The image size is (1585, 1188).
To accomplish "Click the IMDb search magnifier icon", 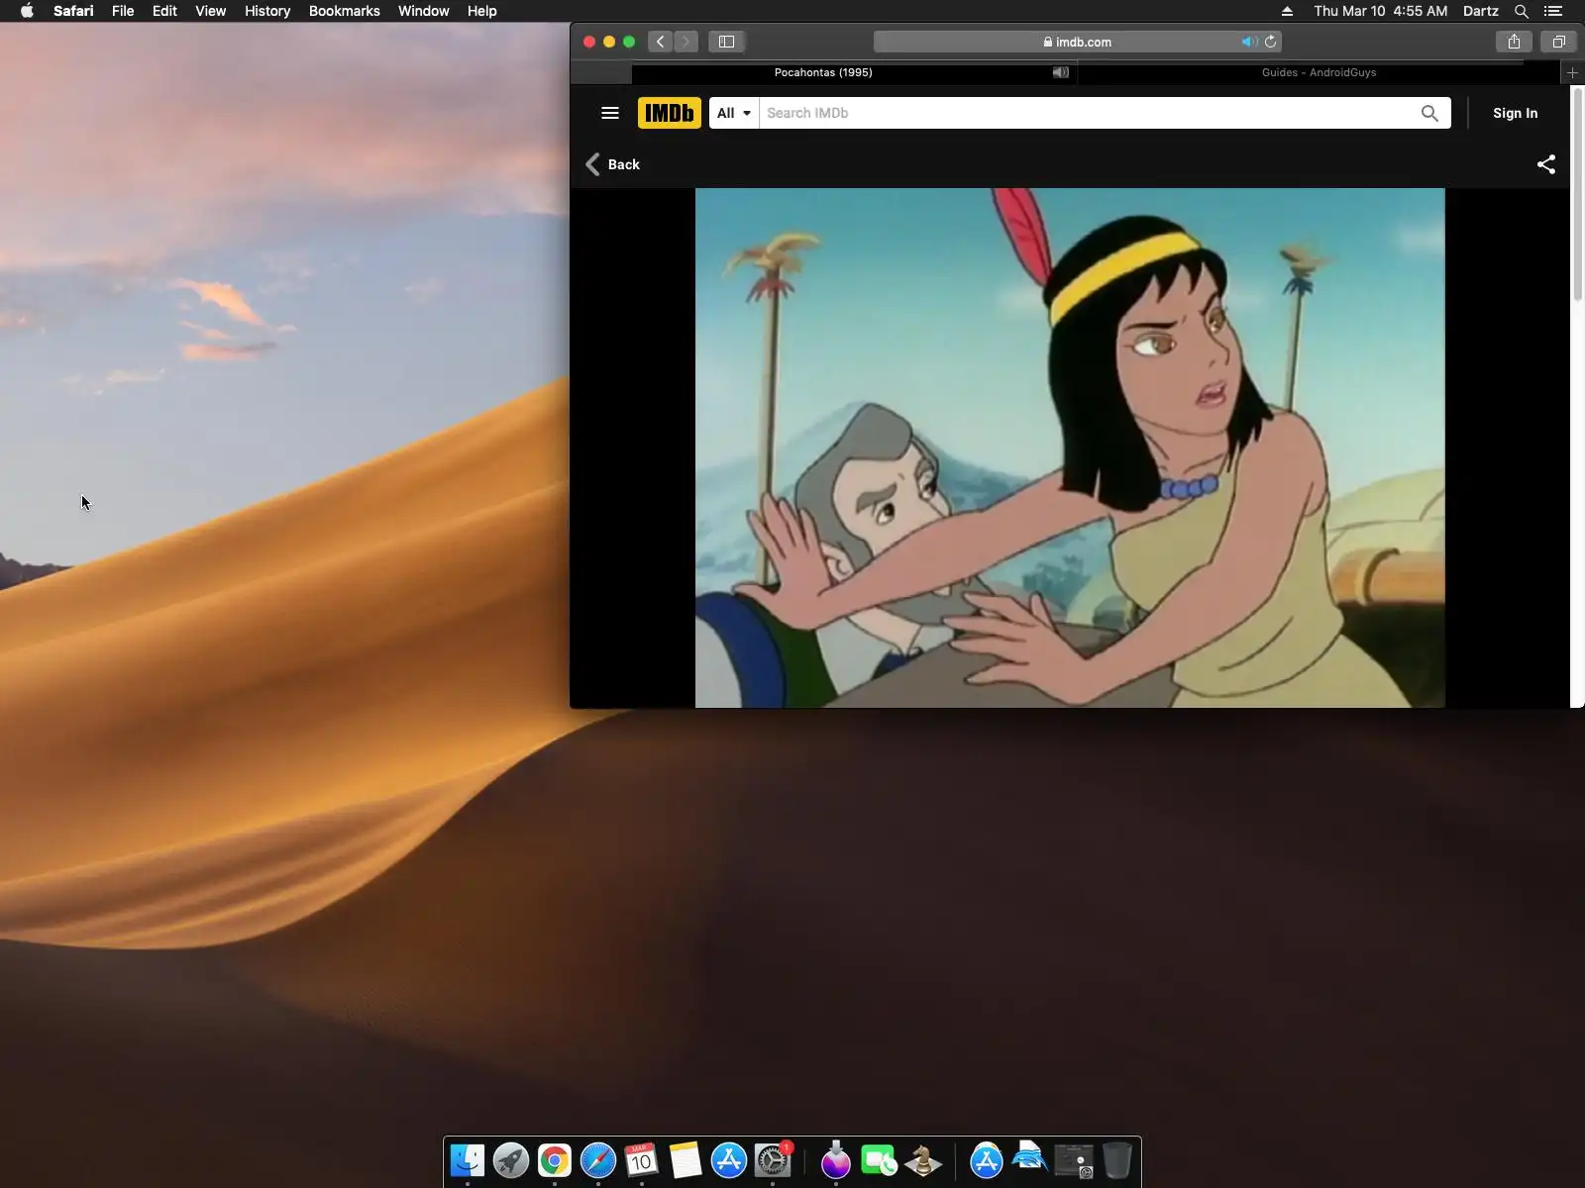I will point(1429,113).
